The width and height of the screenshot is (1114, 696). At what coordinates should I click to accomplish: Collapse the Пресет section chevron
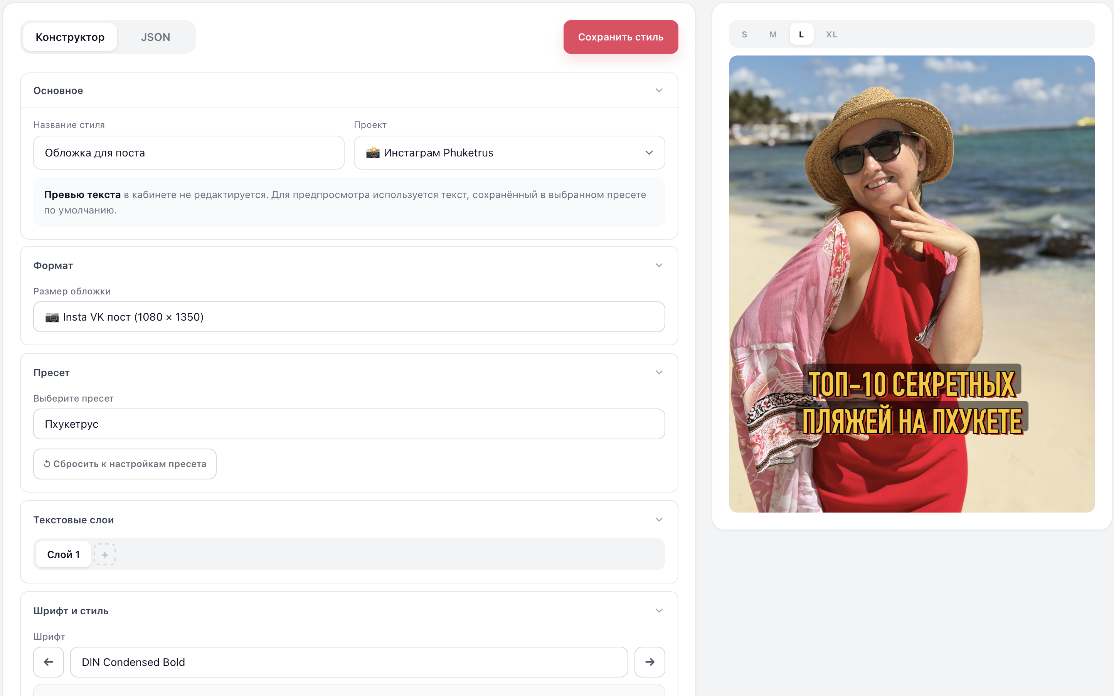(x=659, y=372)
